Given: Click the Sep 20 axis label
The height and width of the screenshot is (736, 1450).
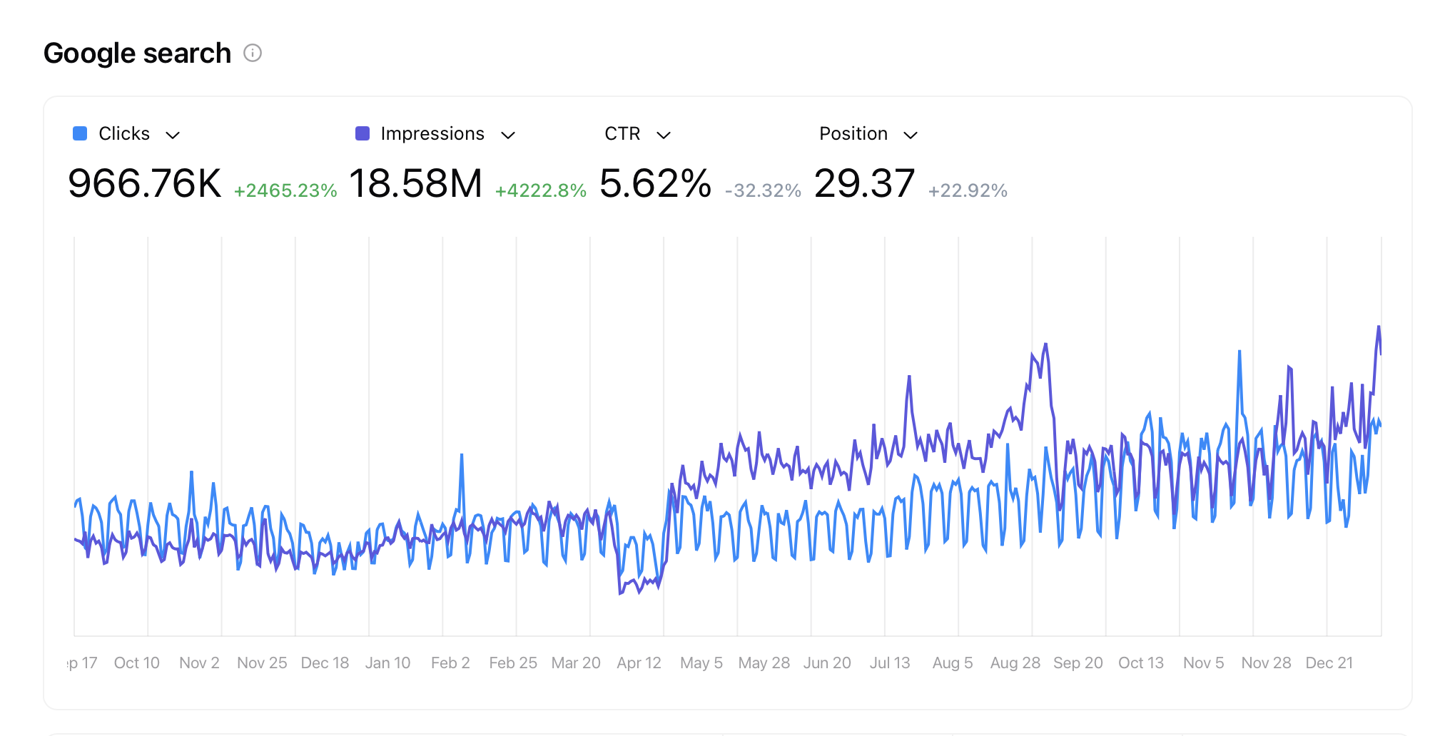Looking at the screenshot, I should coord(1078,663).
